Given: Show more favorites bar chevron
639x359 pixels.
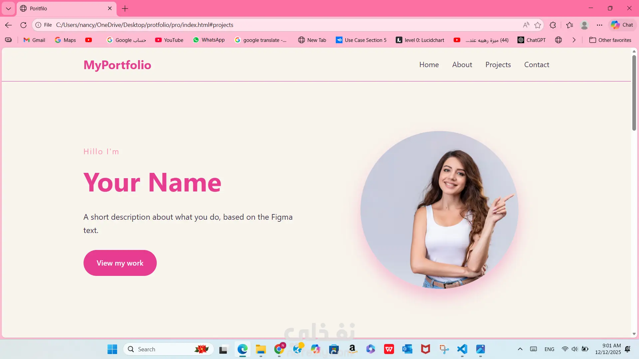Looking at the screenshot, I should click(x=574, y=40).
